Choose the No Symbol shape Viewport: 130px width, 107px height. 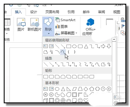pyautogui.click(x=63, y=100)
